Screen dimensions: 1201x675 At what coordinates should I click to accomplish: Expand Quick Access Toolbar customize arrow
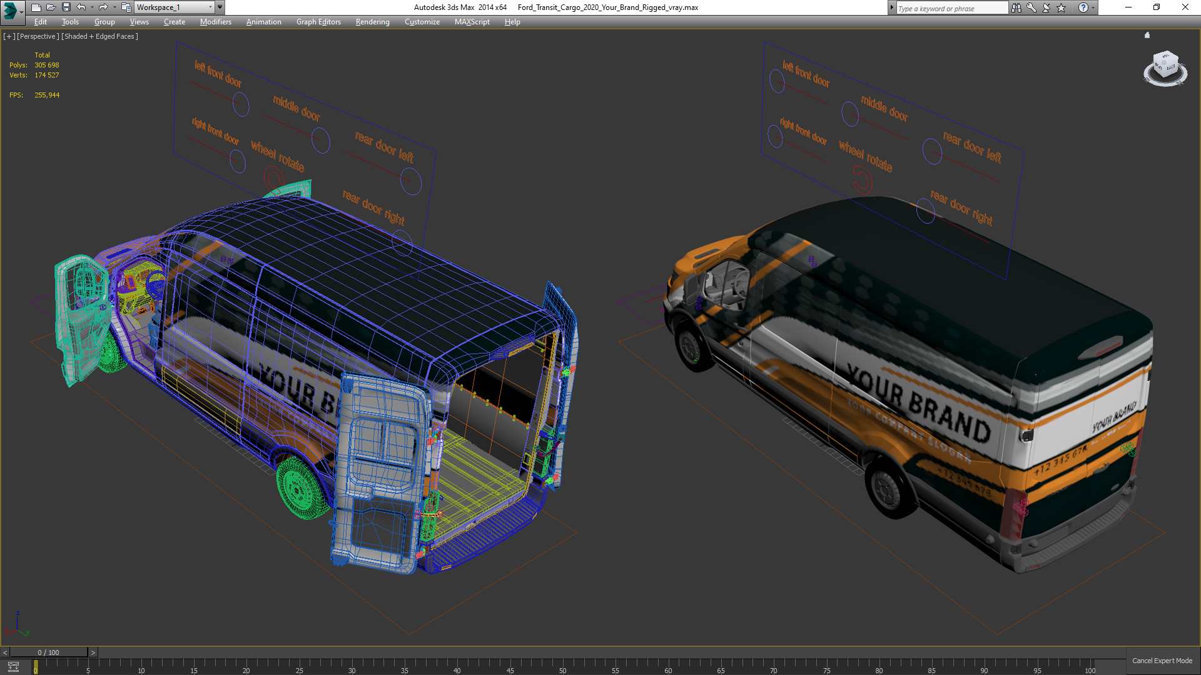click(x=220, y=7)
